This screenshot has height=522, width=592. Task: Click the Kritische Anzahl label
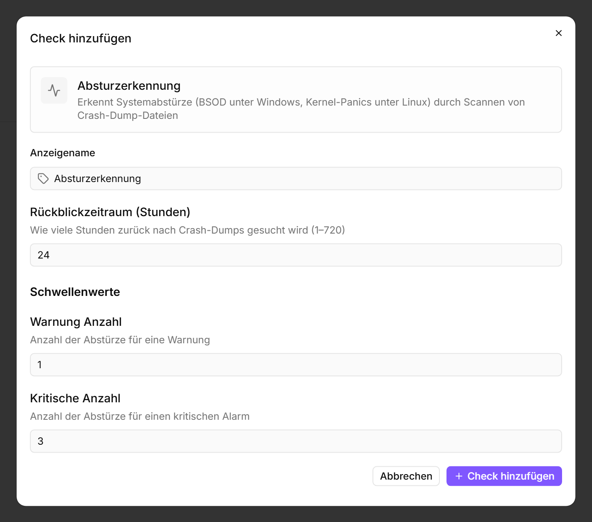tap(75, 399)
